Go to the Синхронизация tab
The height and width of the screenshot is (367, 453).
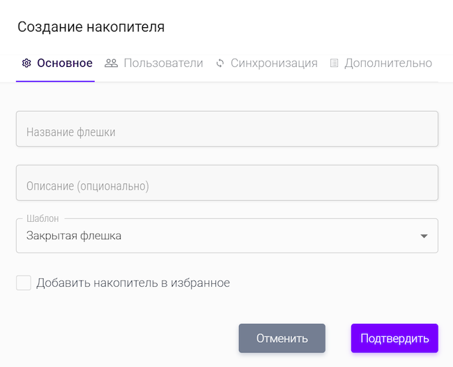coord(274,63)
